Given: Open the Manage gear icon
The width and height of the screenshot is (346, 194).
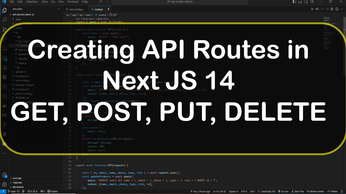Looking at the screenshot, I should [4, 185].
